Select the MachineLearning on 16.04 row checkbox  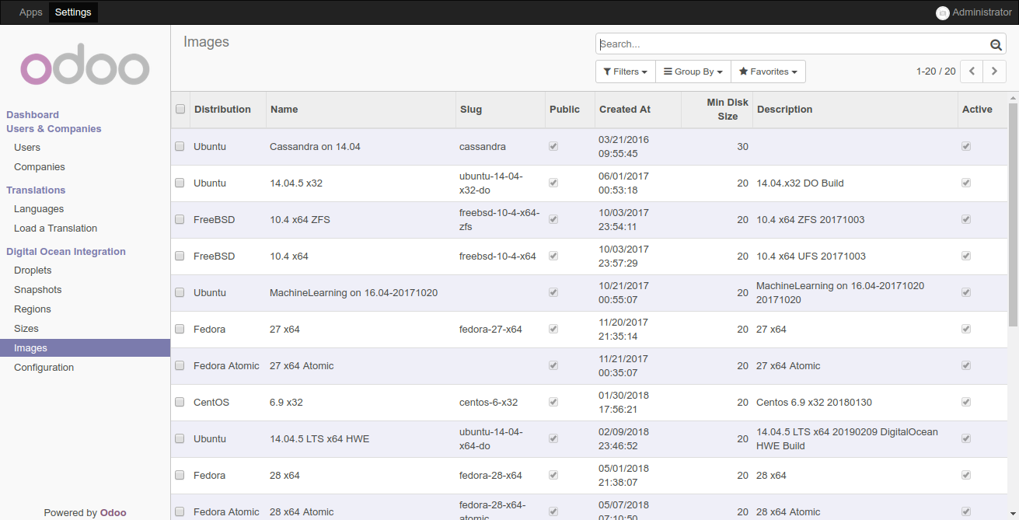point(180,292)
